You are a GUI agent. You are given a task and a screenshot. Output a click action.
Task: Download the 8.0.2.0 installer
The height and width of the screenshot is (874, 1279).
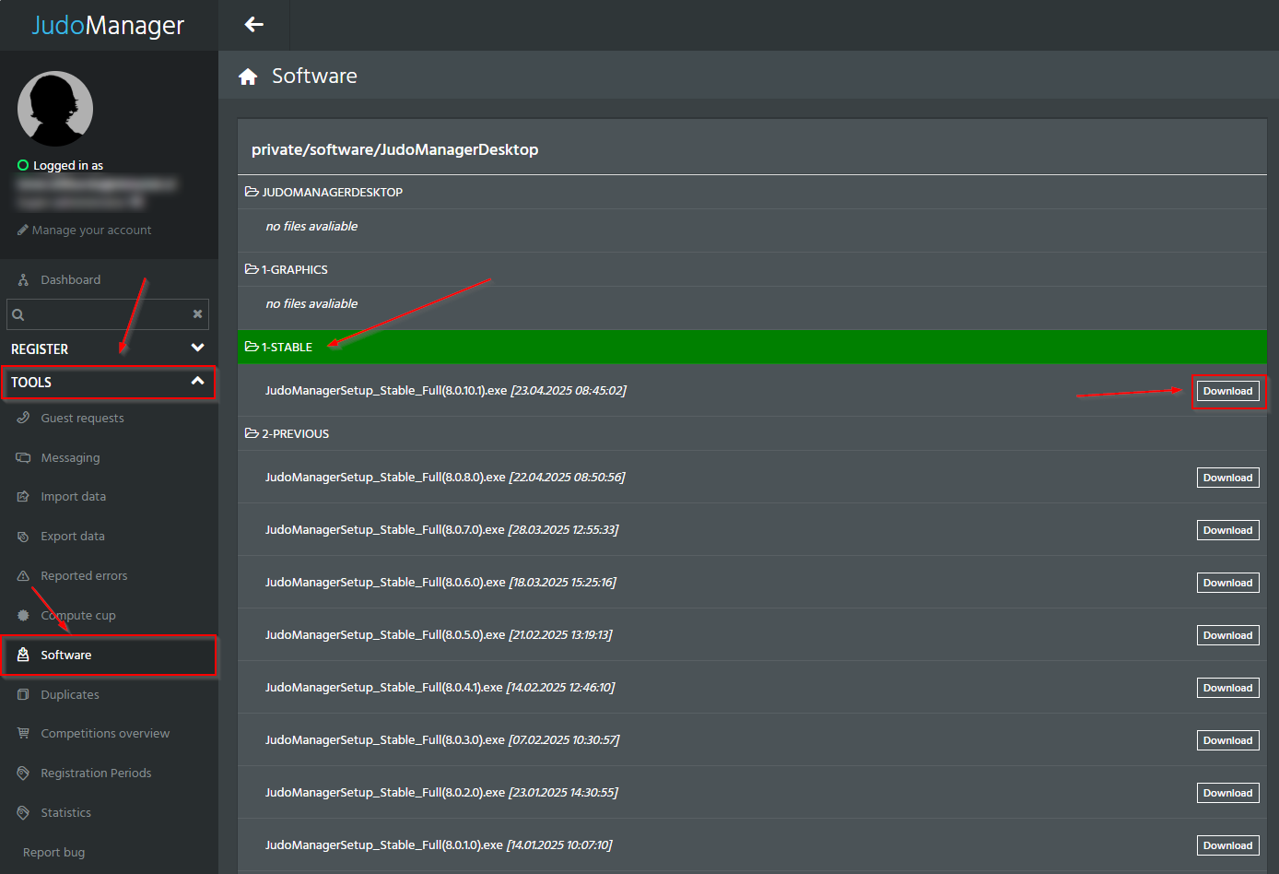point(1227,793)
